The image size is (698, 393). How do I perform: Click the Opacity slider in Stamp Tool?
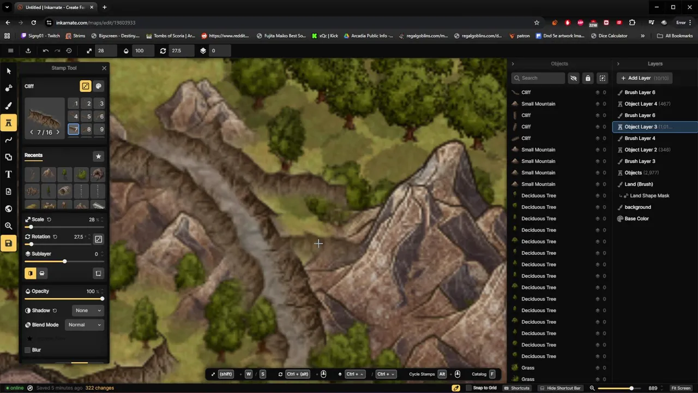(x=64, y=299)
